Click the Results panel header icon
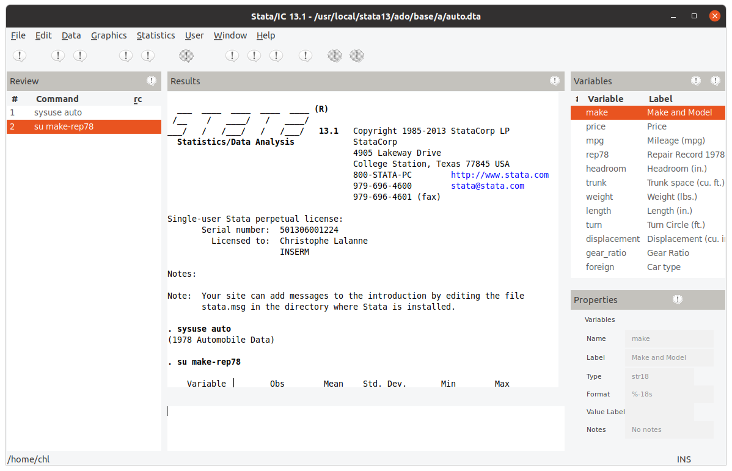 [x=555, y=81]
